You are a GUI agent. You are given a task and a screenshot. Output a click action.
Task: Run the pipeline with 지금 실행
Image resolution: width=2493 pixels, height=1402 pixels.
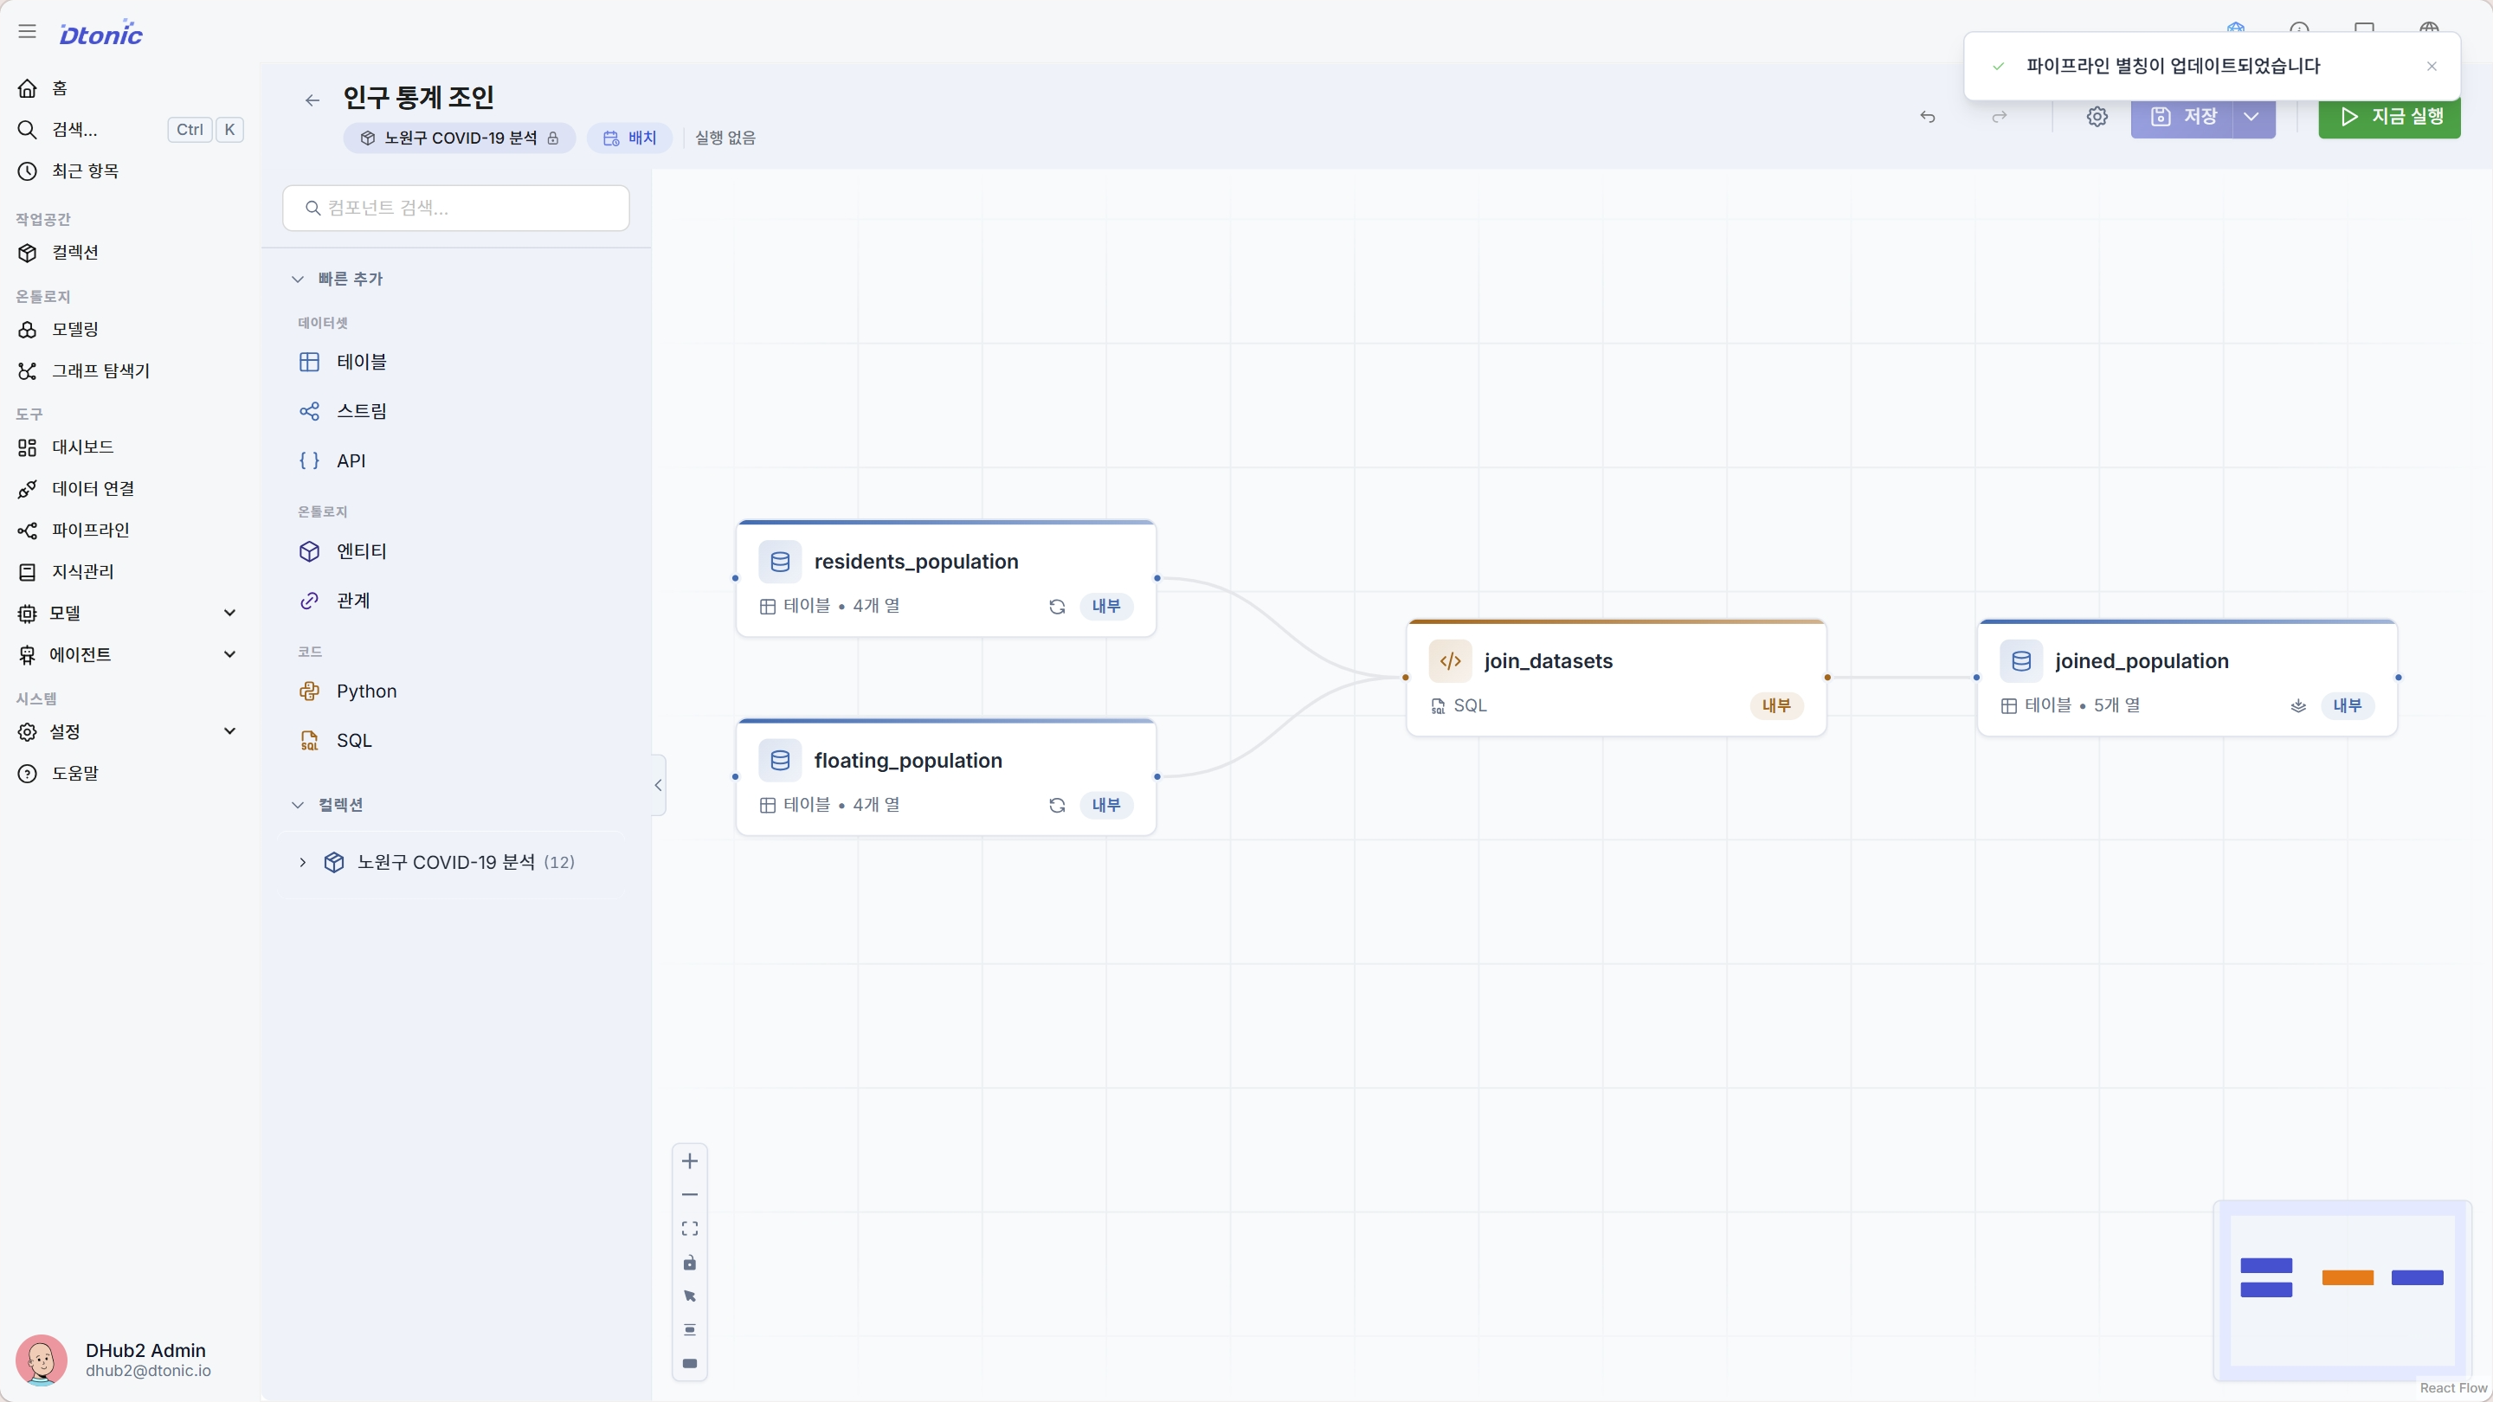pyautogui.click(x=2389, y=116)
